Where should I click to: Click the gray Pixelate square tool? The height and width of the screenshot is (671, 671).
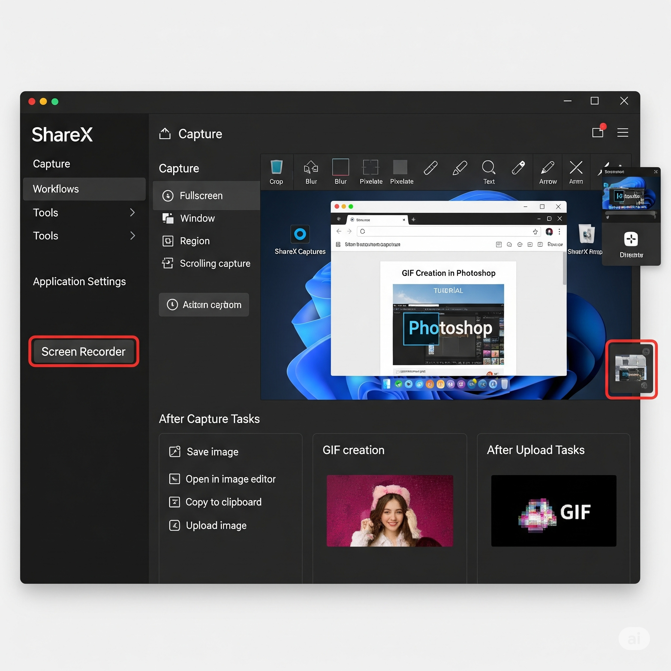pos(400,167)
